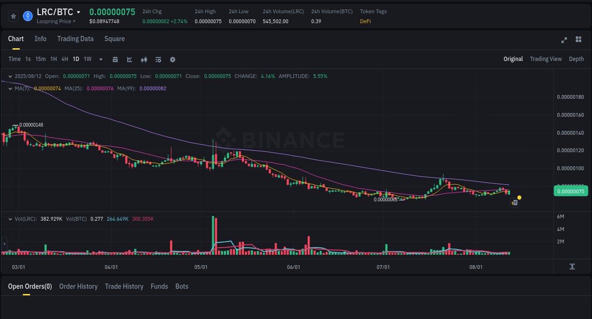Open the technical indicators icon
The width and height of the screenshot is (592, 319).
158,59
